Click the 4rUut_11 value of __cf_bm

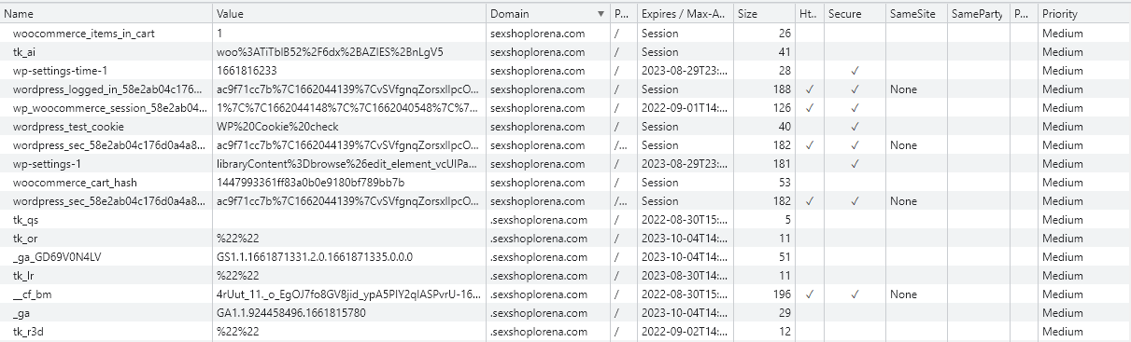[x=349, y=294]
